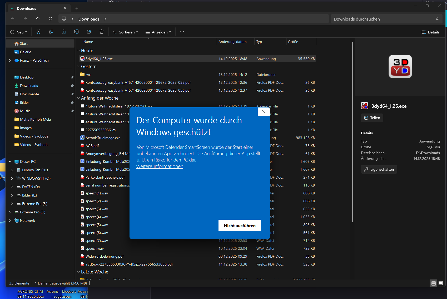The width and height of the screenshot is (447, 299).
Task: Copy the selected file via toolbar icon
Action: click(51, 32)
